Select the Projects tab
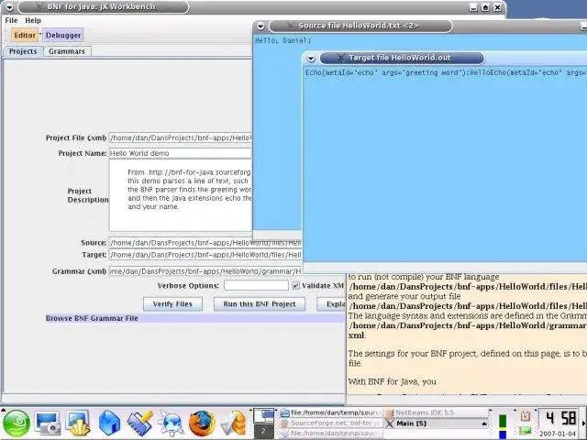The height and width of the screenshot is (440, 587). tap(23, 51)
